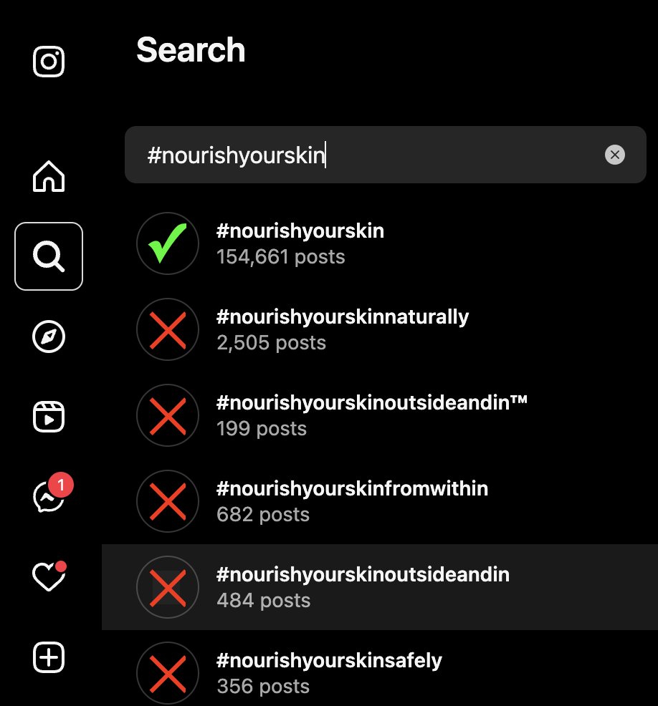
Task: Open Messenger with one unread badge
Action: (49, 497)
